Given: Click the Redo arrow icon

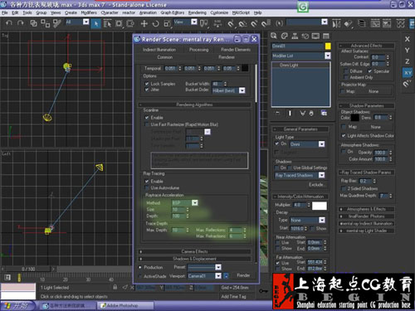Looking at the screenshot, I should (20, 23).
